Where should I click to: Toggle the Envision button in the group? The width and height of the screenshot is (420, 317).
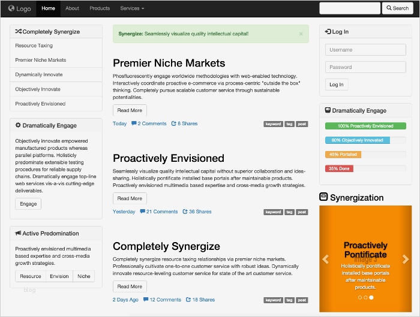tap(59, 276)
